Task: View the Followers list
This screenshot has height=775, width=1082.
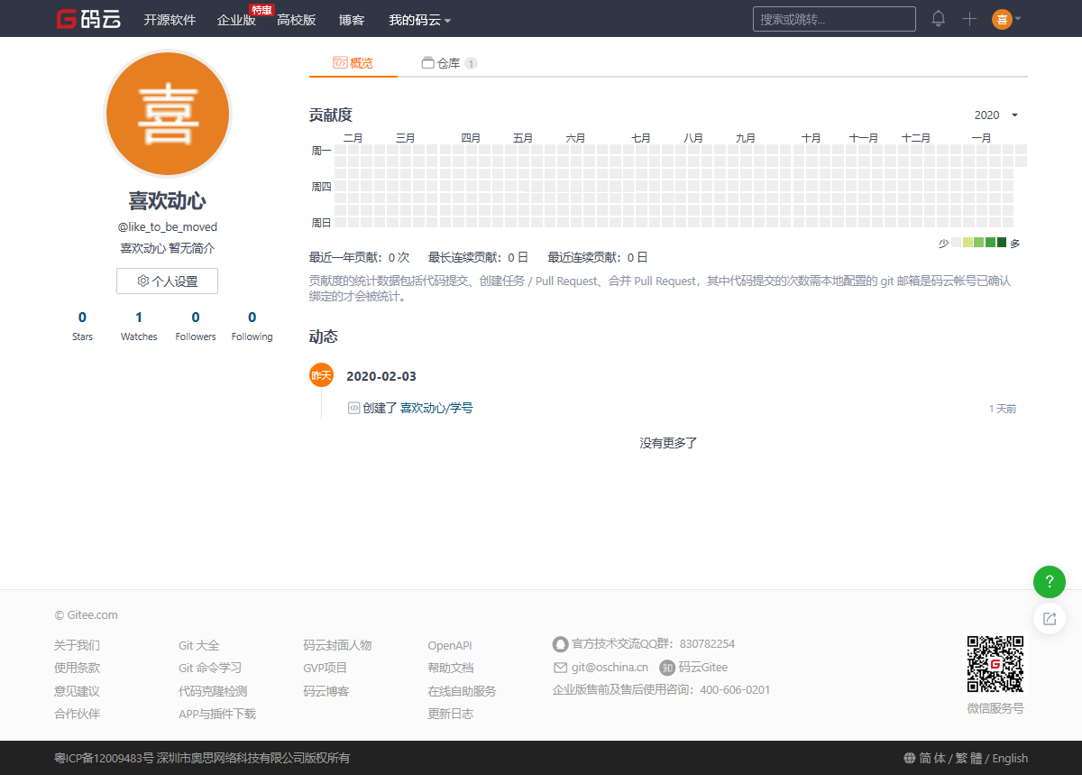Action: (x=196, y=326)
